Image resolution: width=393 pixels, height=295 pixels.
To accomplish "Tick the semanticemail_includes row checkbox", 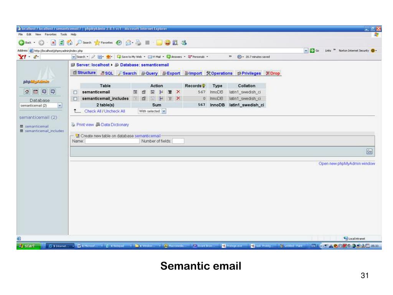I will point(76,99).
